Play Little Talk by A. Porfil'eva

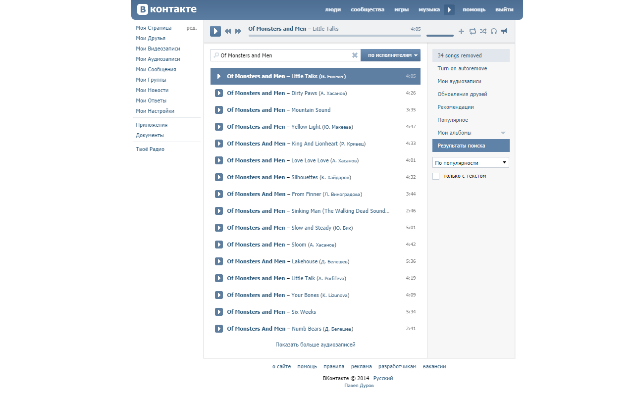(219, 278)
